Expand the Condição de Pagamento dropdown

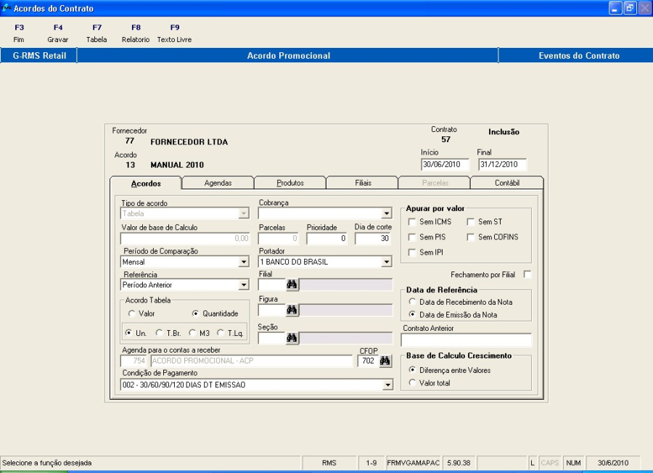point(387,385)
